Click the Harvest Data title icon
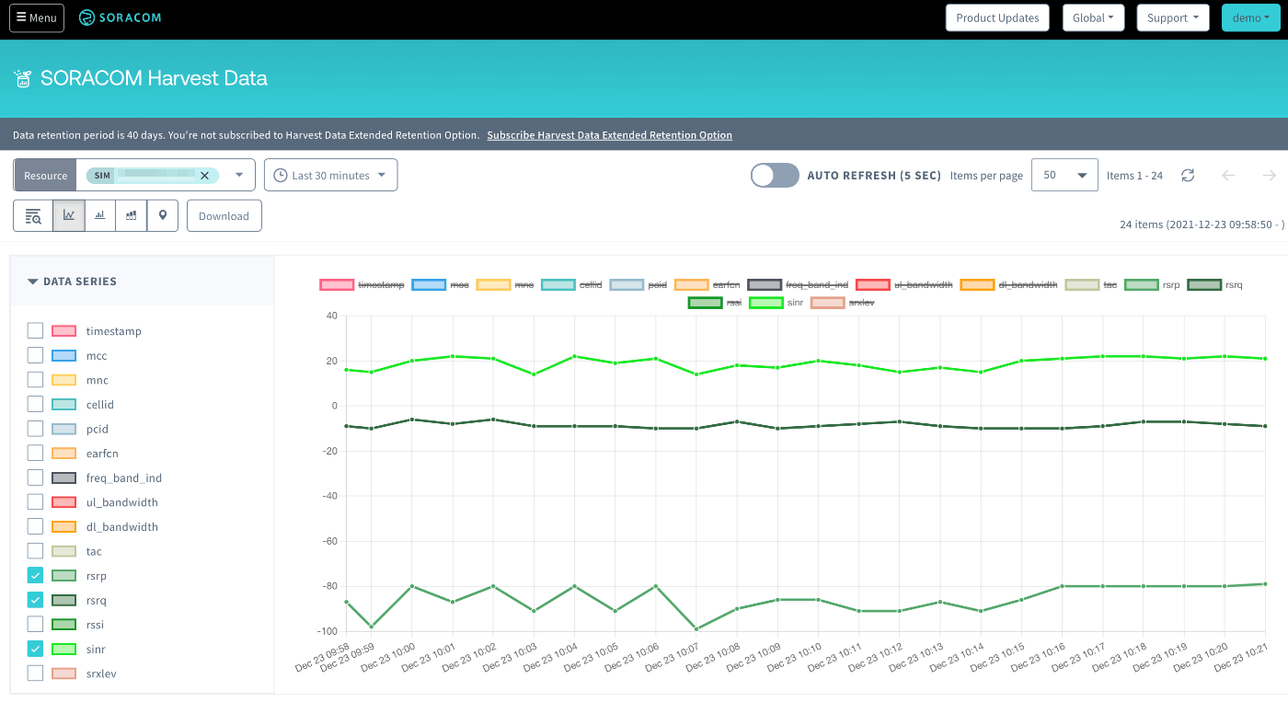1288x702 pixels. (x=23, y=79)
